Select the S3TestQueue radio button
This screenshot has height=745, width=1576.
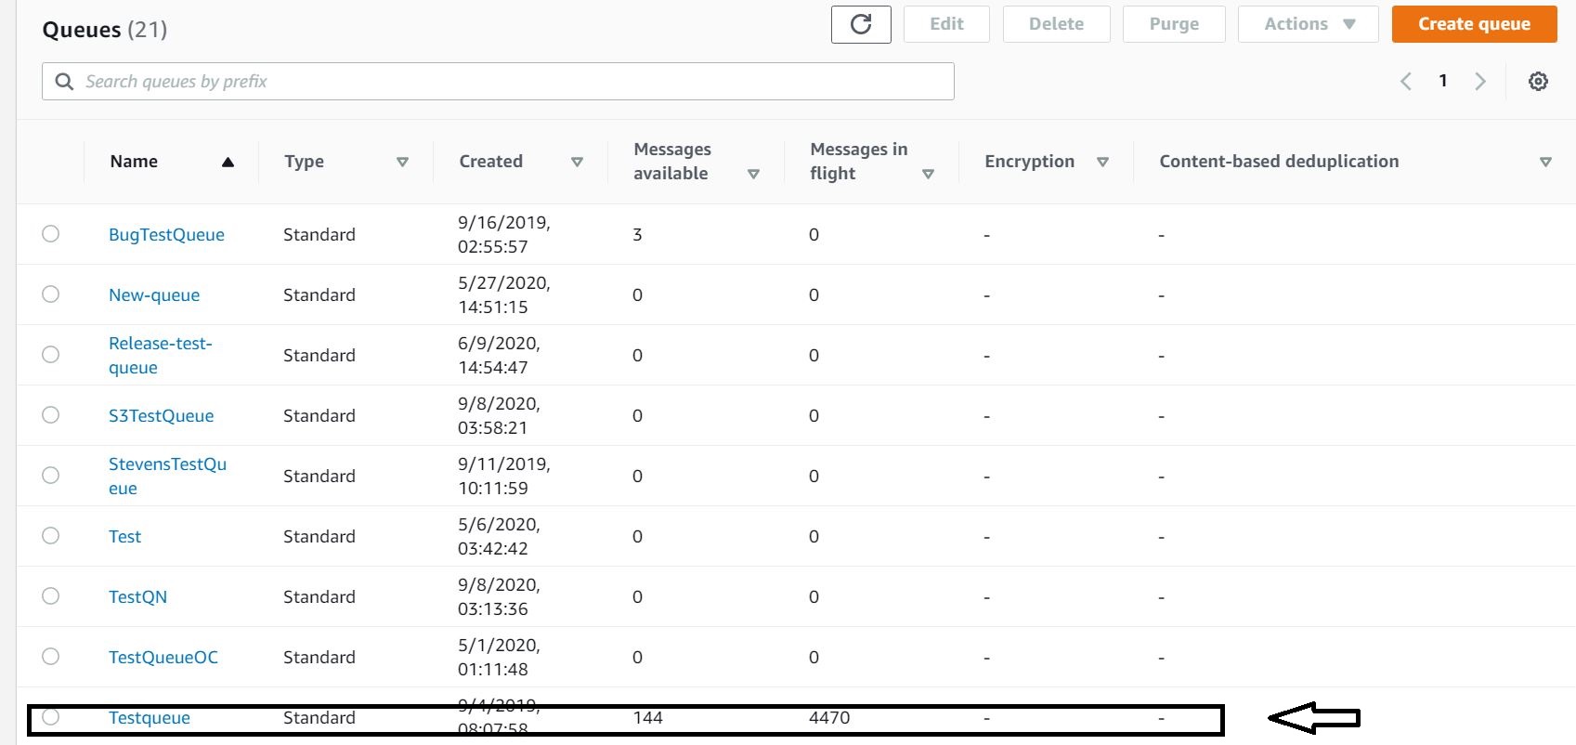click(51, 415)
